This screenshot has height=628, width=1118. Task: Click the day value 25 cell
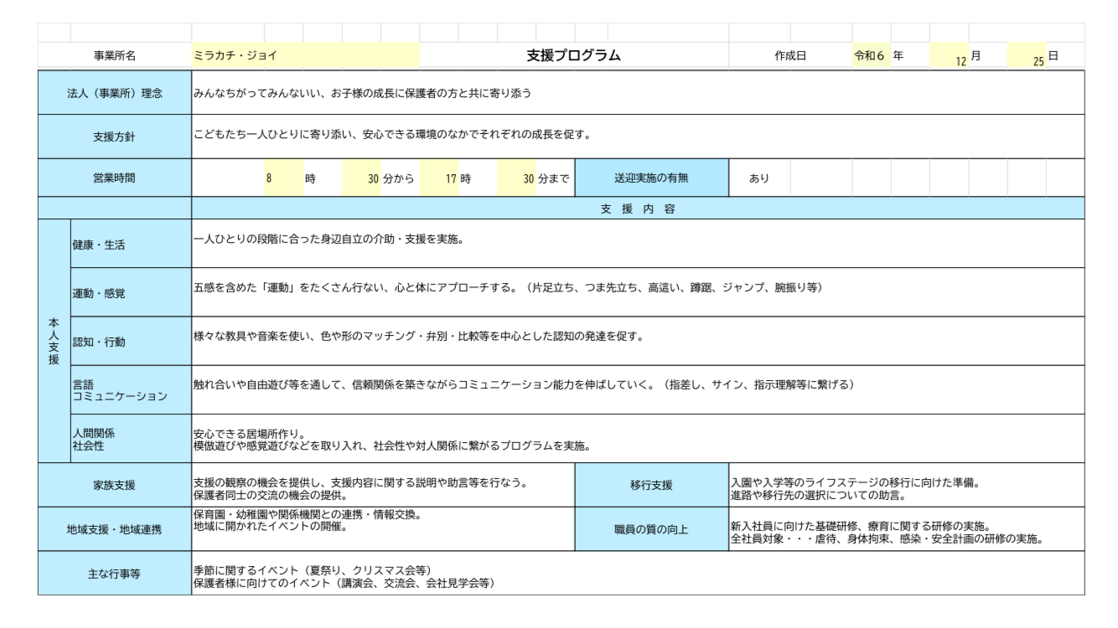(x=1027, y=56)
